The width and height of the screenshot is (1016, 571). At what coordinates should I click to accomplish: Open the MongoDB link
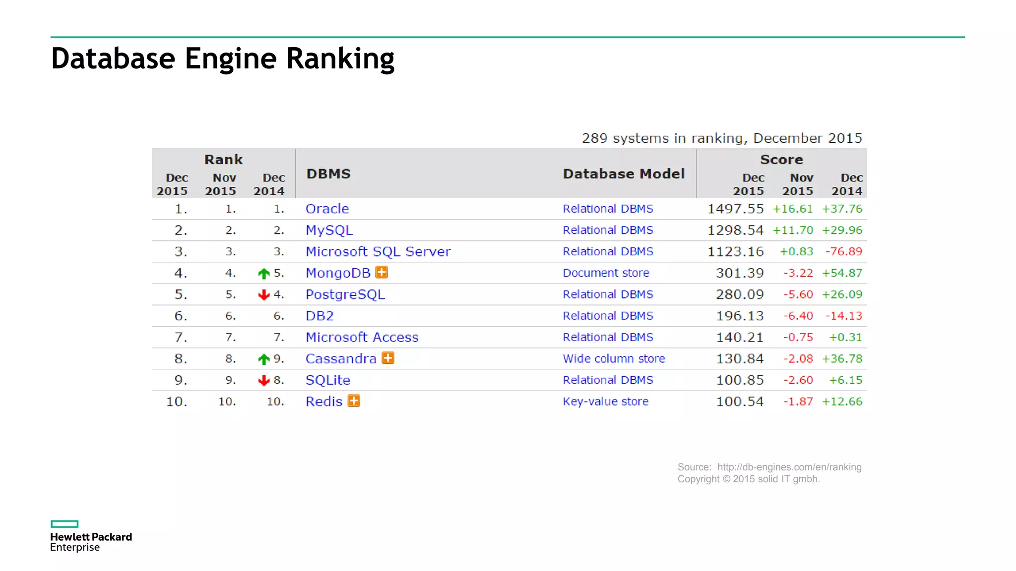click(338, 273)
